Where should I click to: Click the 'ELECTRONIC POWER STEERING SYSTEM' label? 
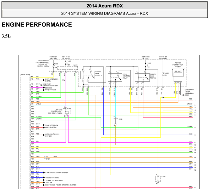click(x=61, y=185)
